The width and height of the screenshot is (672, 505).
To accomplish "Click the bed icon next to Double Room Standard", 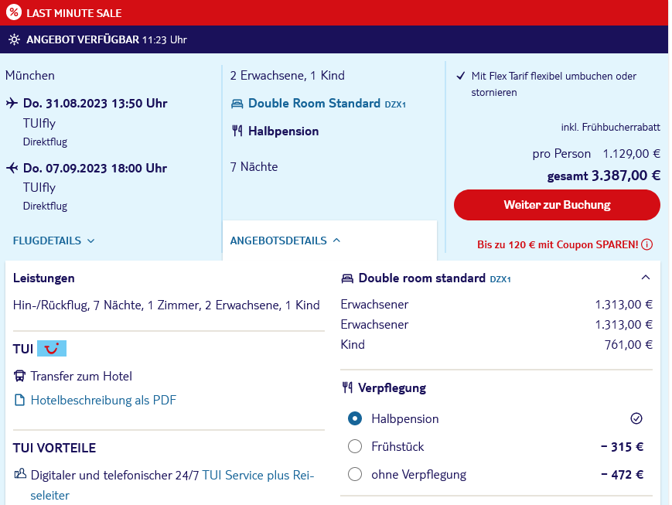I will tap(237, 104).
